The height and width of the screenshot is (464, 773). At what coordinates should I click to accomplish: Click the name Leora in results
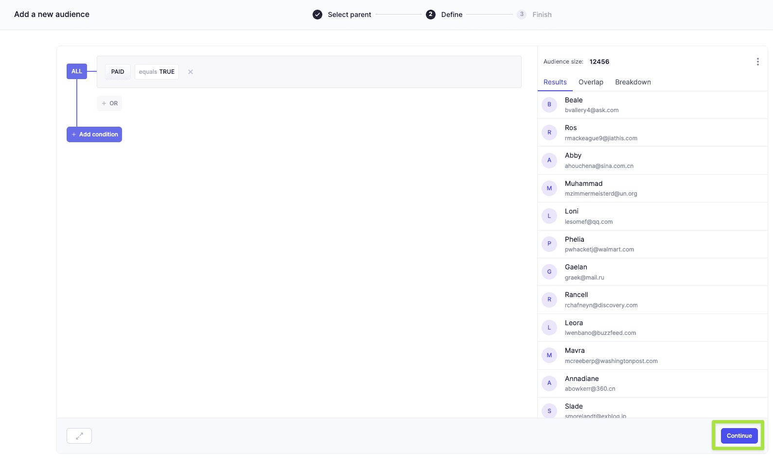click(574, 323)
